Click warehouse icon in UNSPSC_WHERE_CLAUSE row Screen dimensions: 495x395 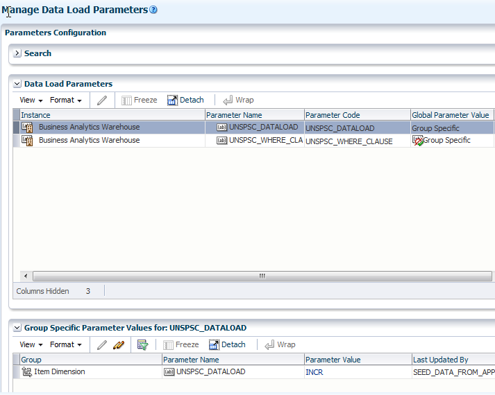coord(27,141)
